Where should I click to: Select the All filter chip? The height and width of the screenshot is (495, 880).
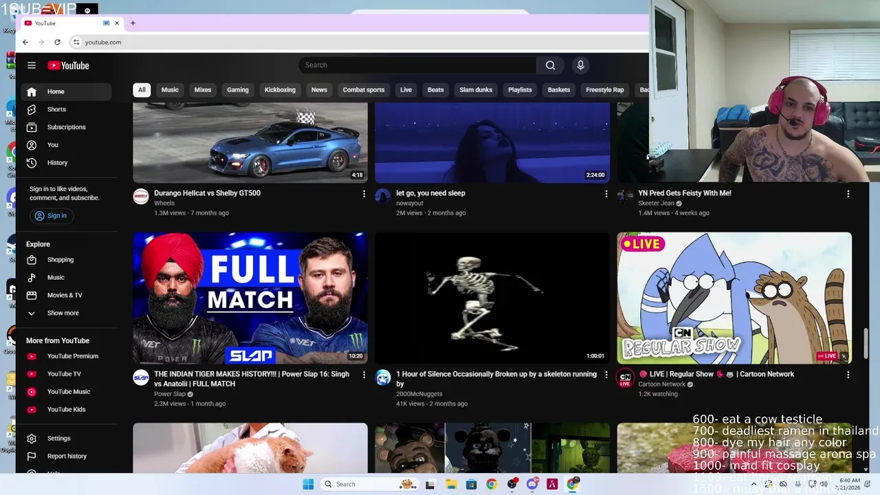(x=142, y=90)
